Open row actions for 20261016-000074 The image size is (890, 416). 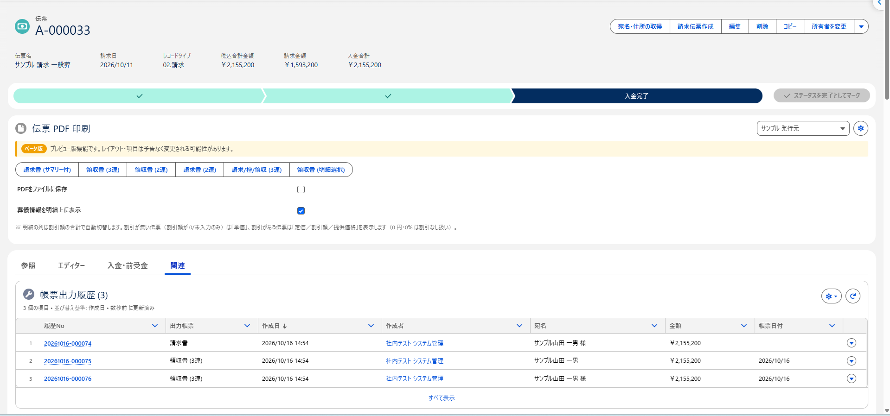(x=852, y=343)
